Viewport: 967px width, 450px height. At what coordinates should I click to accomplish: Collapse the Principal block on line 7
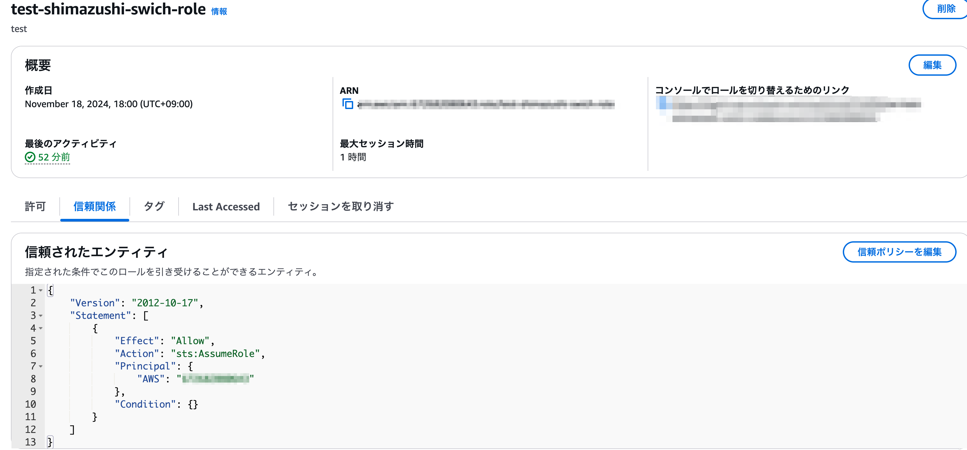(x=41, y=366)
